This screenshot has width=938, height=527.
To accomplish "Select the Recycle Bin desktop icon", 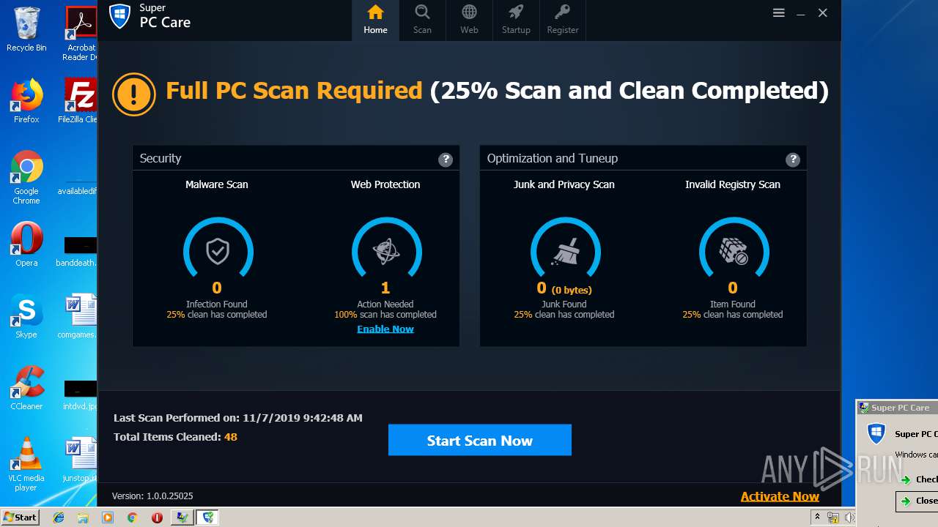I will [26, 29].
